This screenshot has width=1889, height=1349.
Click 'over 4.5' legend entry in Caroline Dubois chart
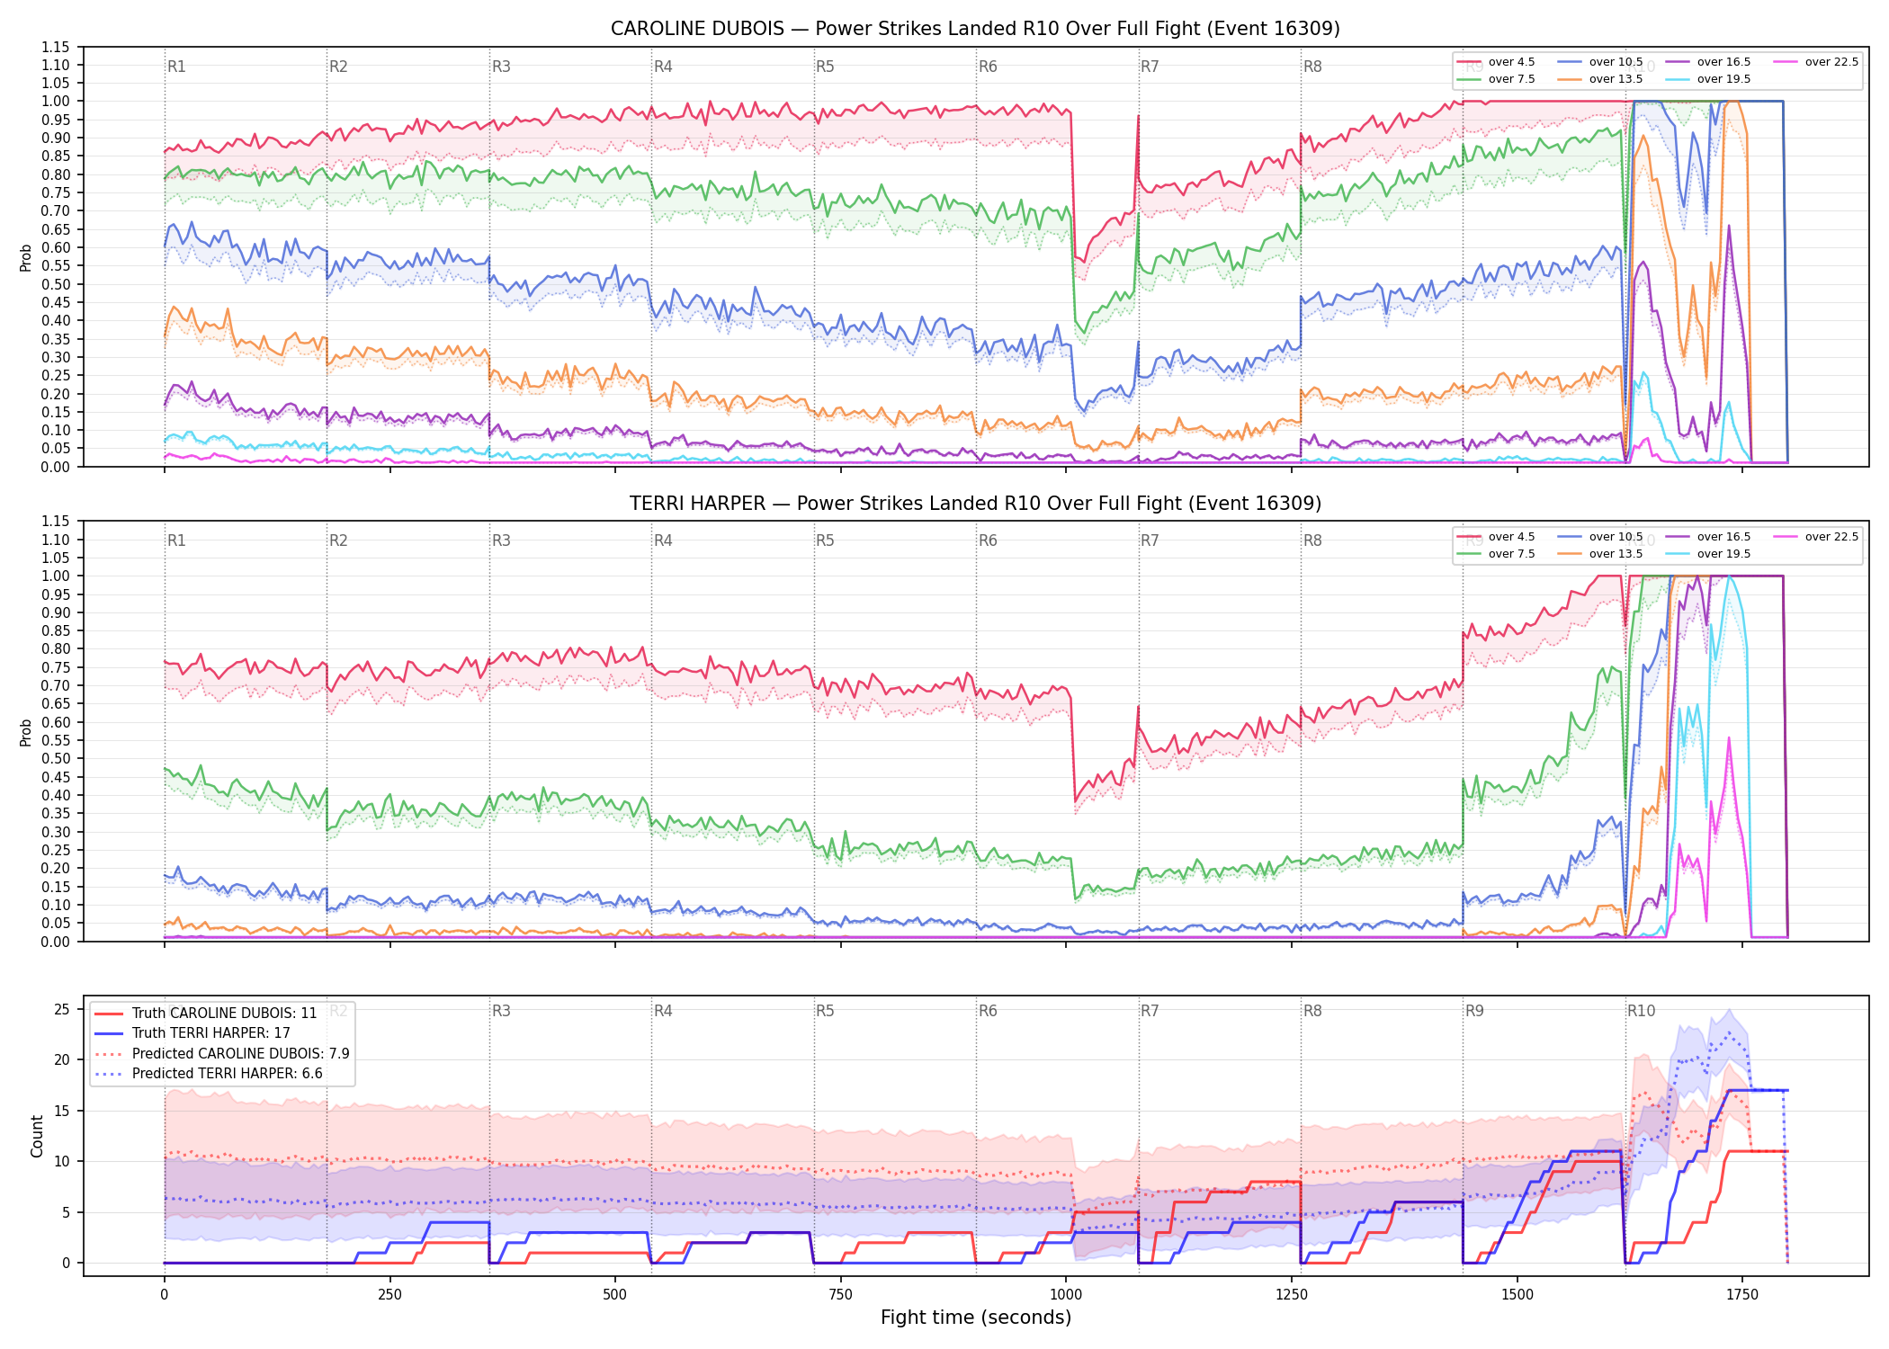click(1496, 62)
